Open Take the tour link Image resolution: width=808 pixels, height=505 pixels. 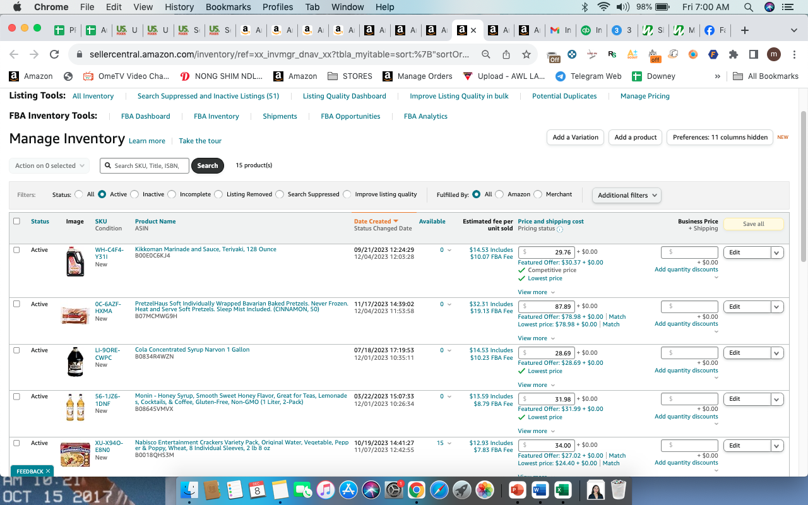coord(200,141)
